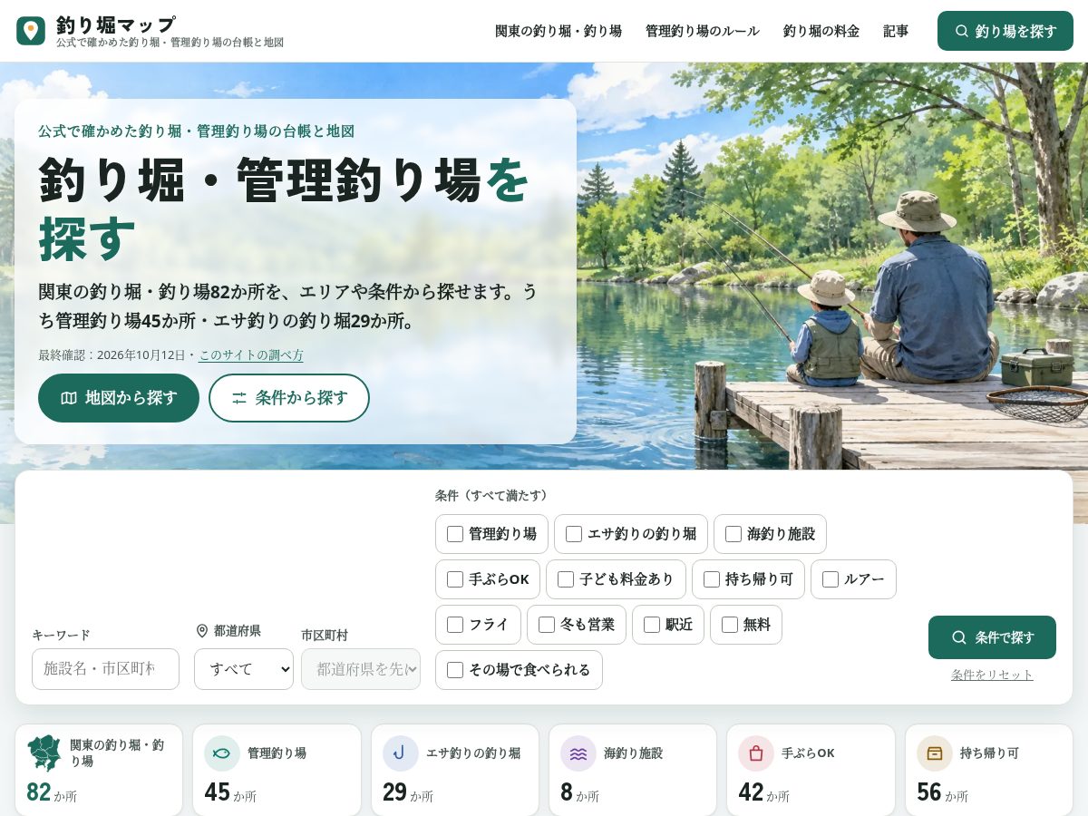
Task: Click the 関東の釣り堀・釣り場 card title
Action: click(117, 753)
